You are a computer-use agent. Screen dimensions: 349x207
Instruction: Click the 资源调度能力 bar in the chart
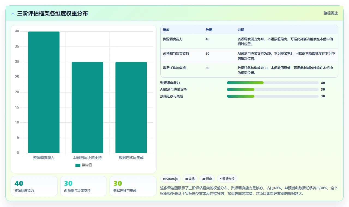click(44, 92)
